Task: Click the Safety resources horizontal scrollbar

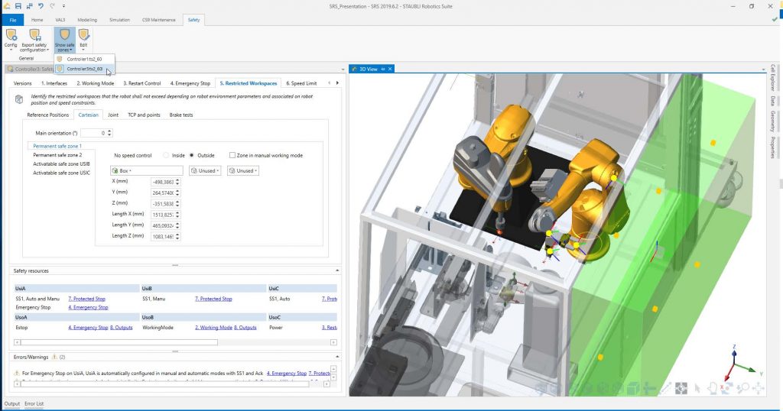Action: [x=119, y=342]
